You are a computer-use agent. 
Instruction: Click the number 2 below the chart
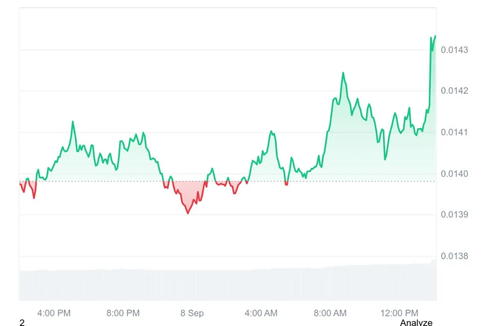tap(22, 323)
